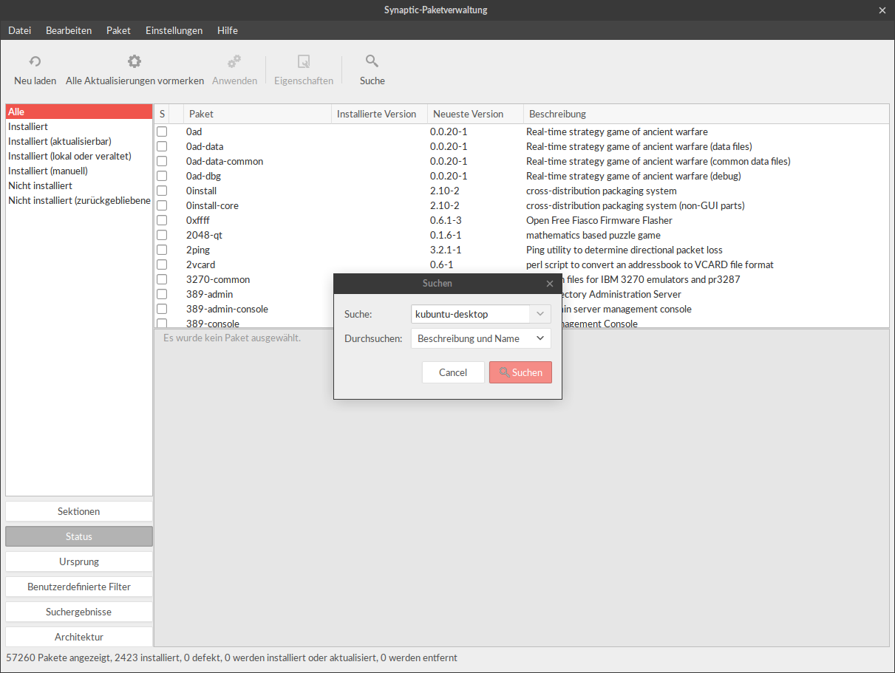Select the 2048-qt package name
This screenshot has width=895, height=673.
(204, 235)
